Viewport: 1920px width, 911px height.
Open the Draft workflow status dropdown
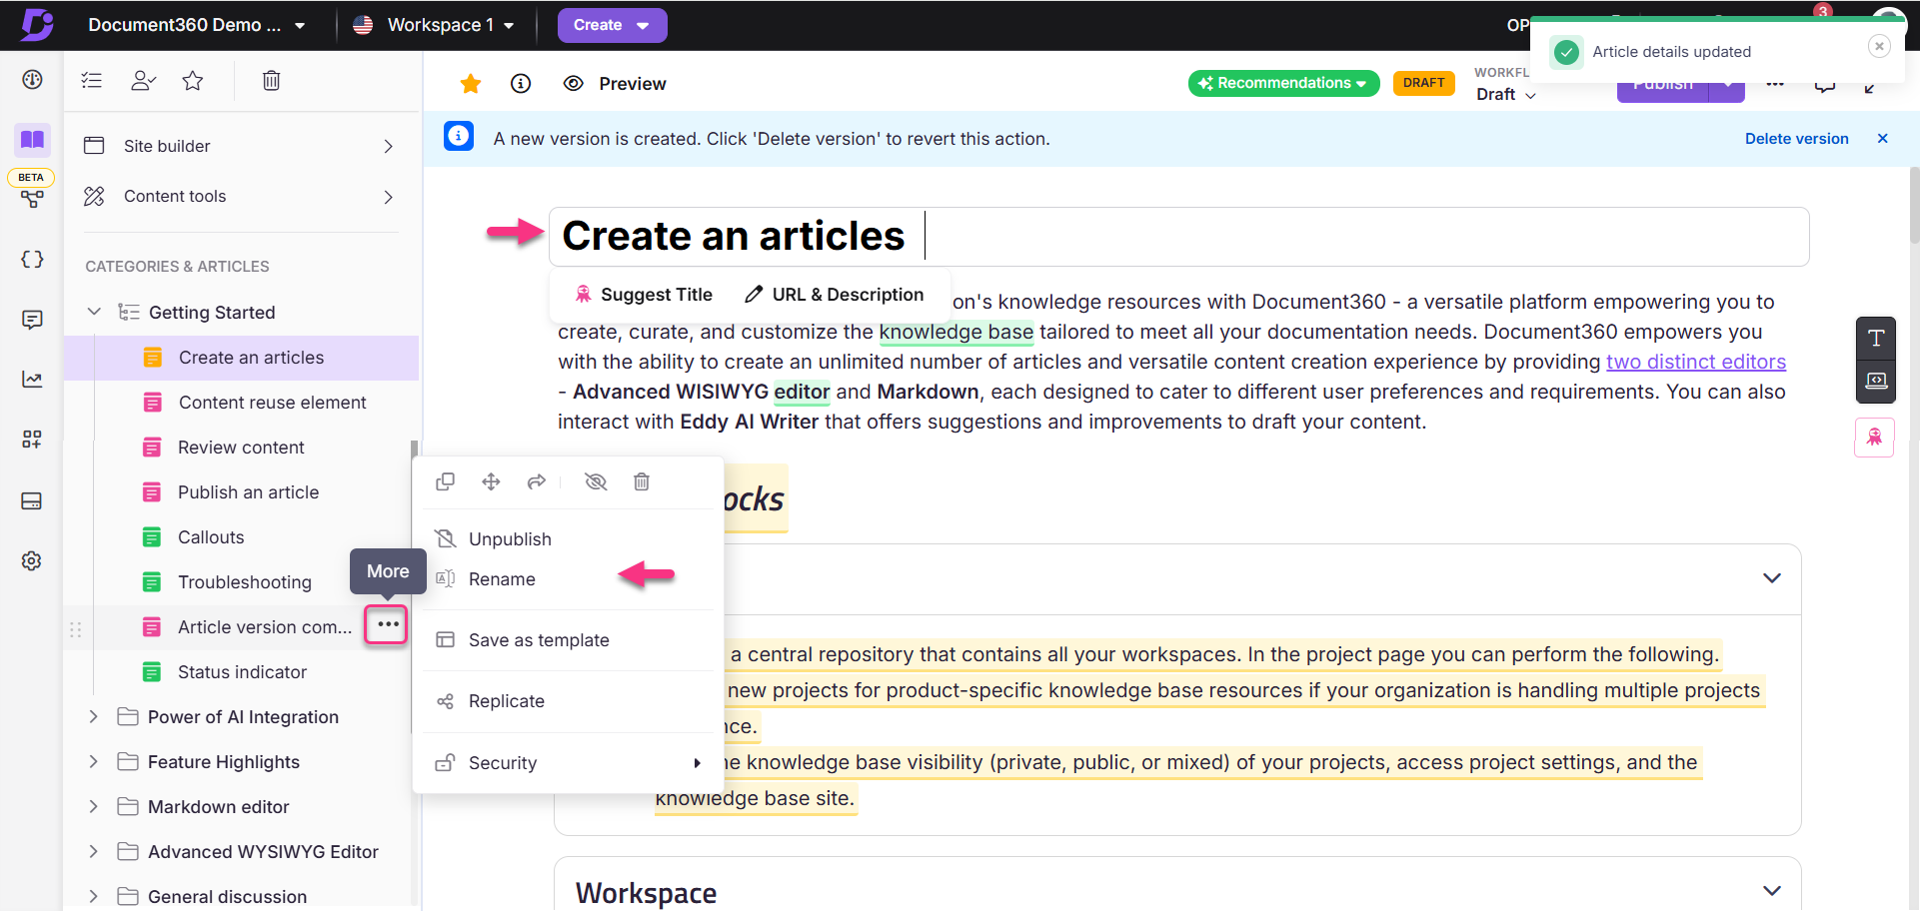coord(1506,94)
